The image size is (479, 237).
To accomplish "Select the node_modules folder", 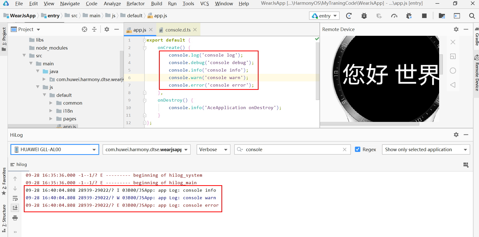I will tap(52, 48).
